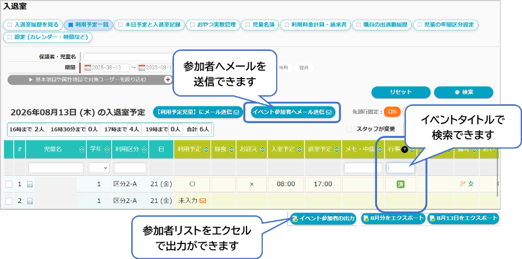Open the 学年 filter dropdown
Screen dimensions: 522x259
click(x=99, y=168)
